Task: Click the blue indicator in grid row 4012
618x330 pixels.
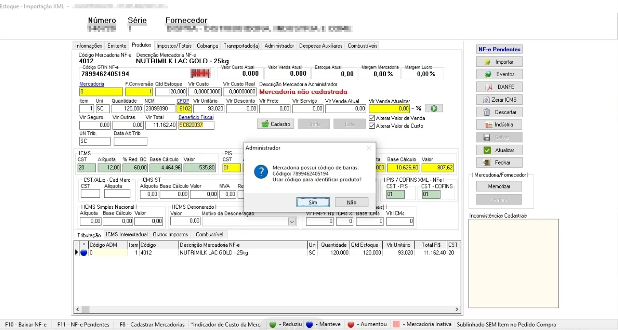Action: pyautogui.click(x=84, y=253)
